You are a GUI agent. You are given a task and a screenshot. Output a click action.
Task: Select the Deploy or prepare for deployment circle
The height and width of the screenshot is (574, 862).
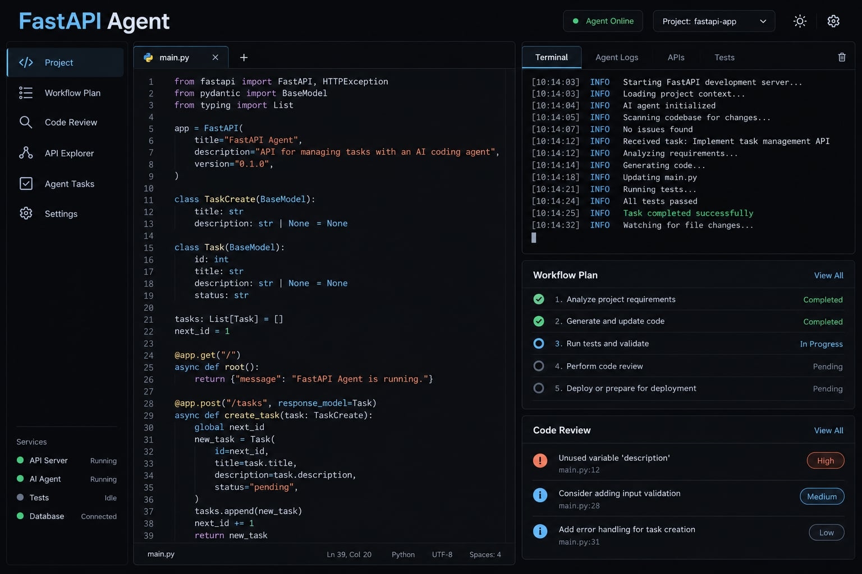click(539, 388)
